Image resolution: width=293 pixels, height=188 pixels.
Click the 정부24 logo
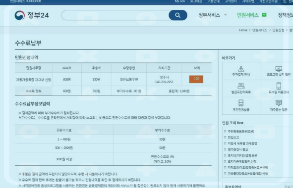coord(32,15)
